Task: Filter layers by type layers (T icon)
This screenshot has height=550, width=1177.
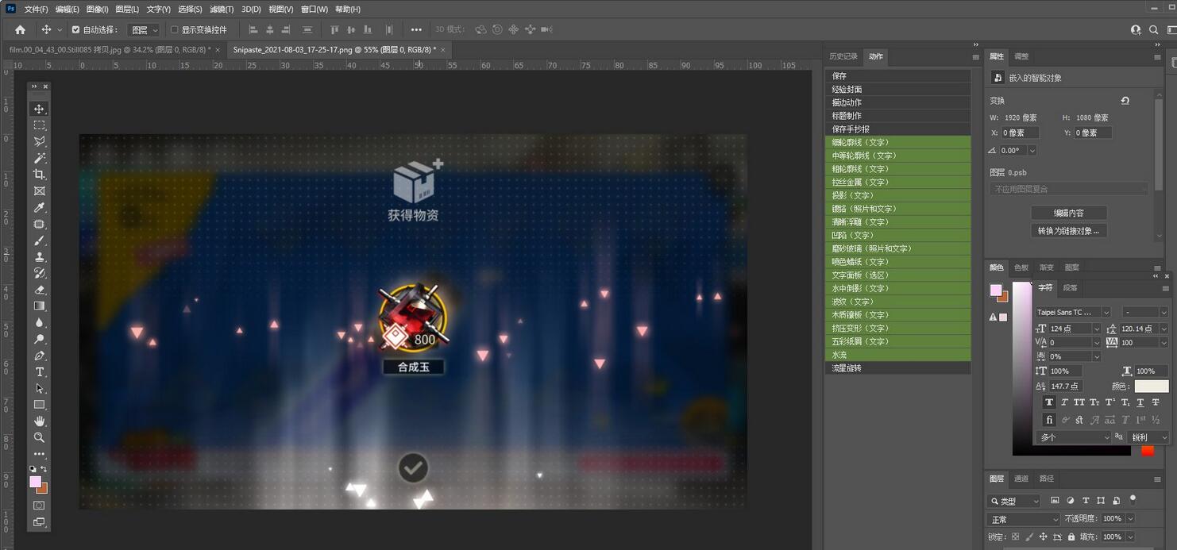Action: tap(1086, 501)
